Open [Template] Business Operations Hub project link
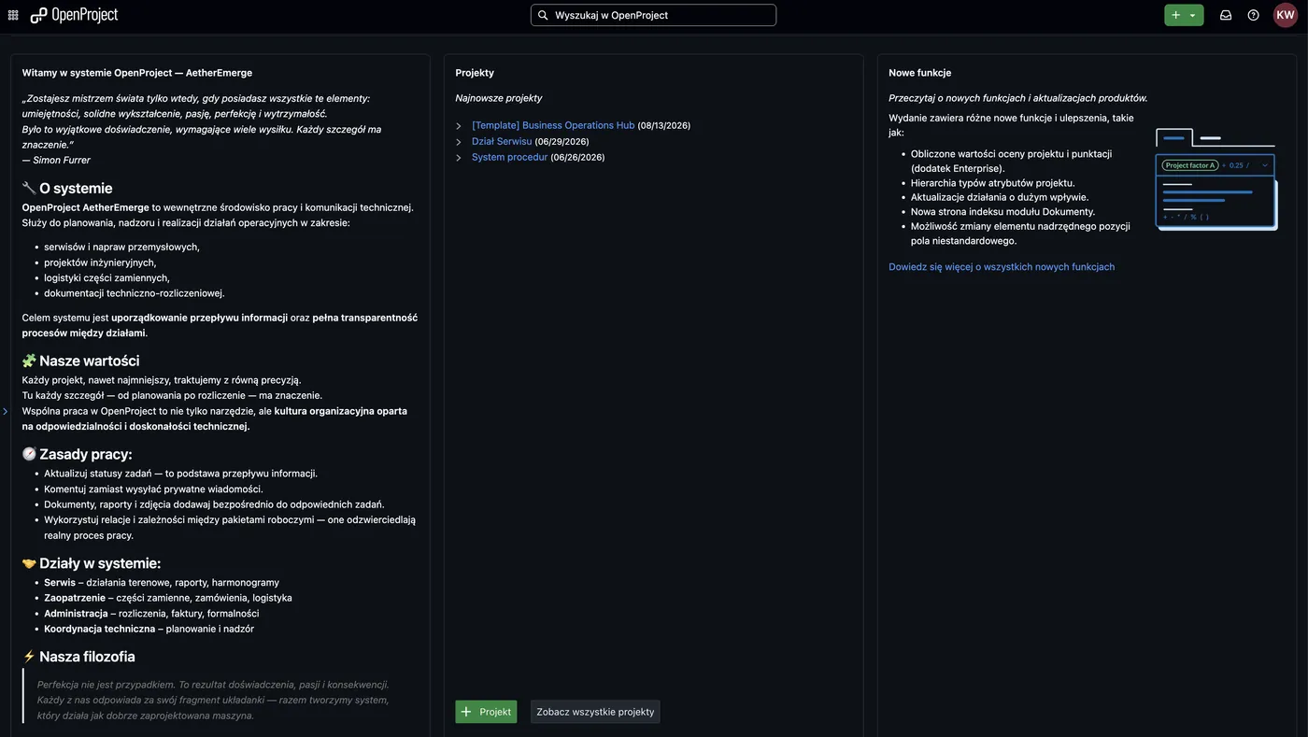This screenshot has height=737, width=1308. [553, 125]
